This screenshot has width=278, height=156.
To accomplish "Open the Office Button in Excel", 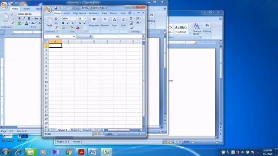I will [x=48, y=10].
